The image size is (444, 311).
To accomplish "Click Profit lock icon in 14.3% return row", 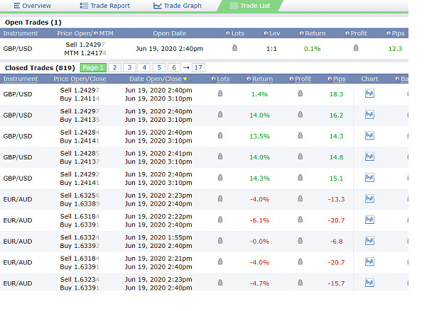I will [300, 178].
